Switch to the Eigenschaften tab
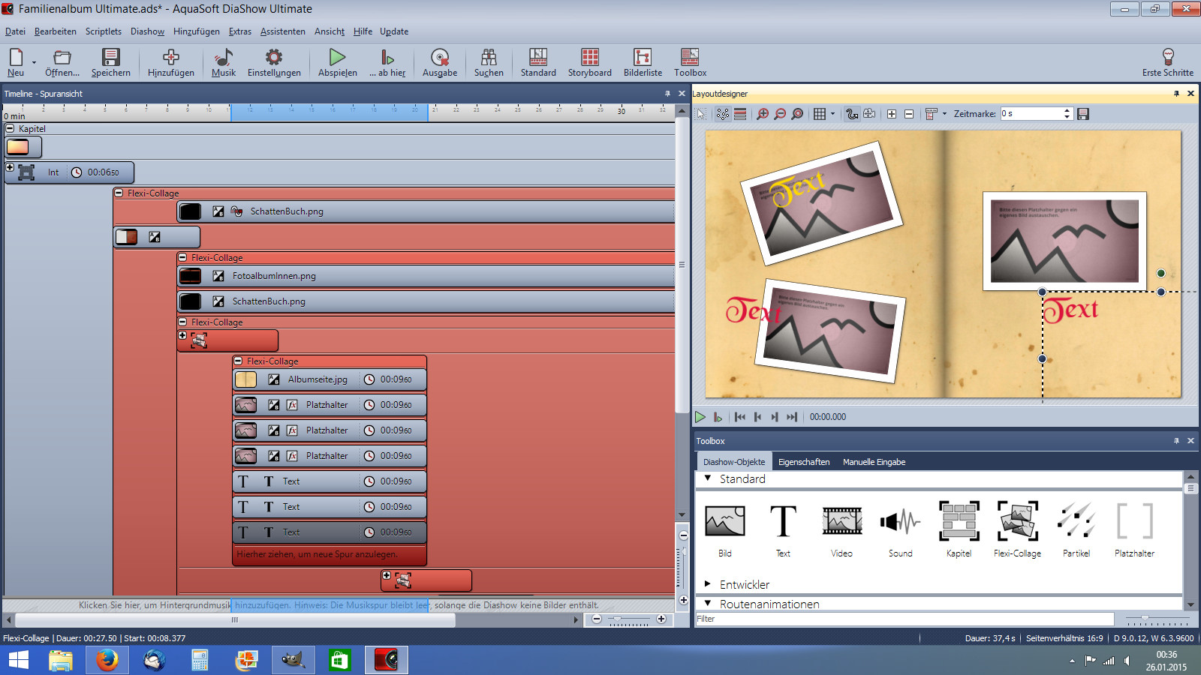 pos(803,462)
